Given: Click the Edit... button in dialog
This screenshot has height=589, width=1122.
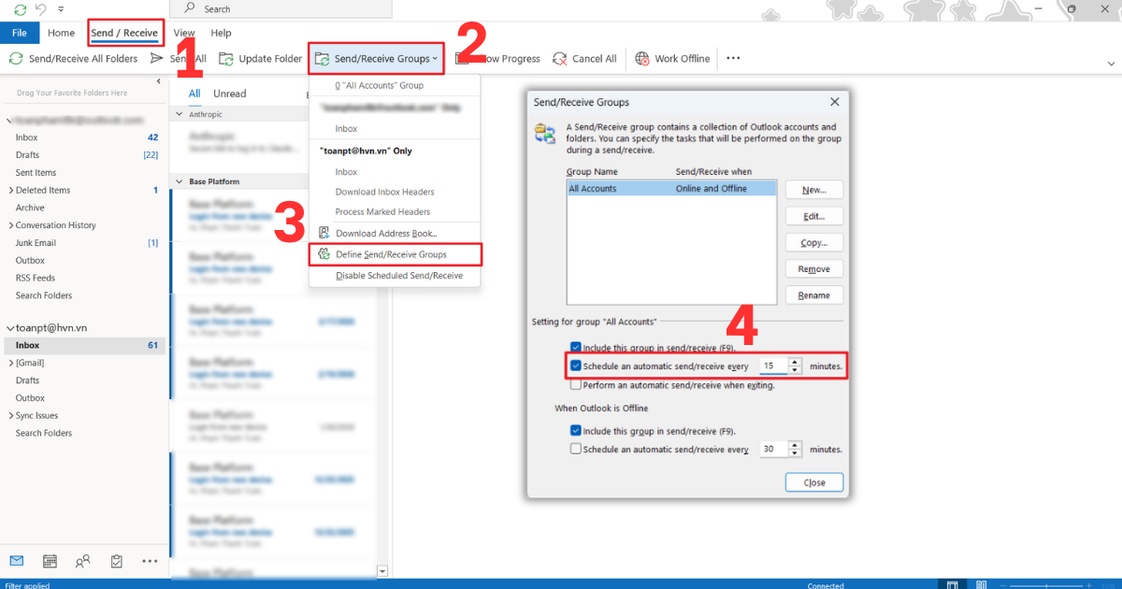Looking at the screenshot, I should [813, 216].
